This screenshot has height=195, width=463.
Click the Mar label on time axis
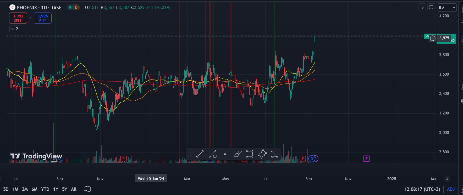point(187,179)
